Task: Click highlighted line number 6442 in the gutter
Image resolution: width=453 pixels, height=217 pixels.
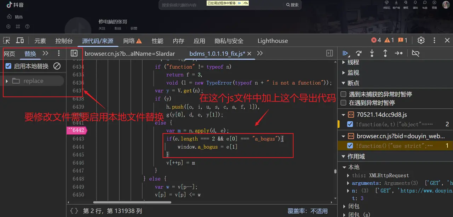Action: pyautogui.click(x=76, y=130)
